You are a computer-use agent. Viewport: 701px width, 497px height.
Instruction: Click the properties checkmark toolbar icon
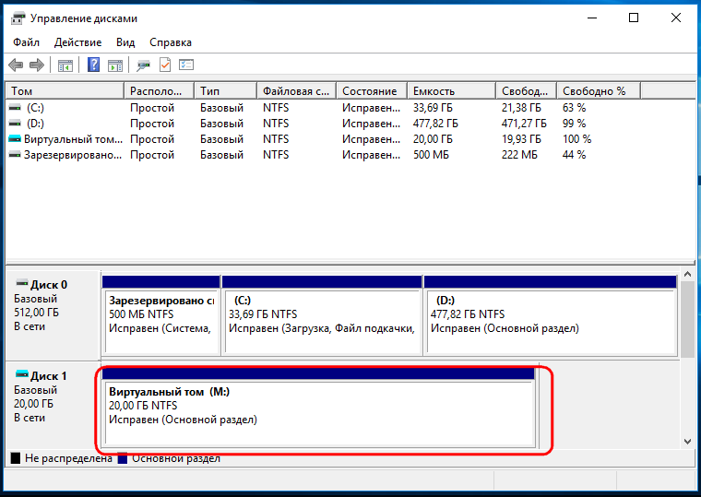[165, 65]
